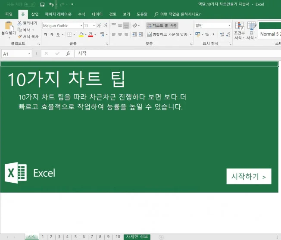Open the borders icon in font group

69,34
